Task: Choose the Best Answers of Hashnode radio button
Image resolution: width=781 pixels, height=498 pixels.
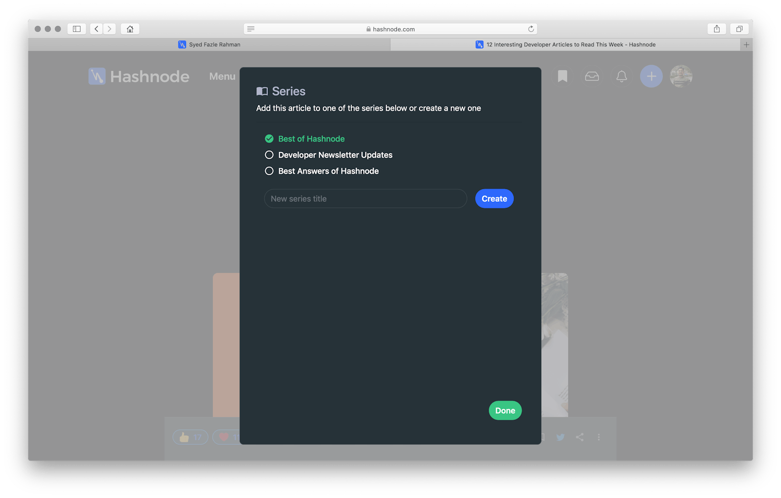Action: (269, 171)
